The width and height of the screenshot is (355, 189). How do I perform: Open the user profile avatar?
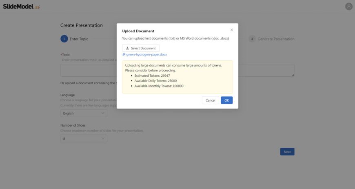pyautogui.click(x=348, y=7)
